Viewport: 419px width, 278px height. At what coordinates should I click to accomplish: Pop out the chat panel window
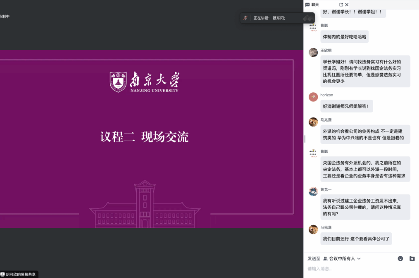341,5
